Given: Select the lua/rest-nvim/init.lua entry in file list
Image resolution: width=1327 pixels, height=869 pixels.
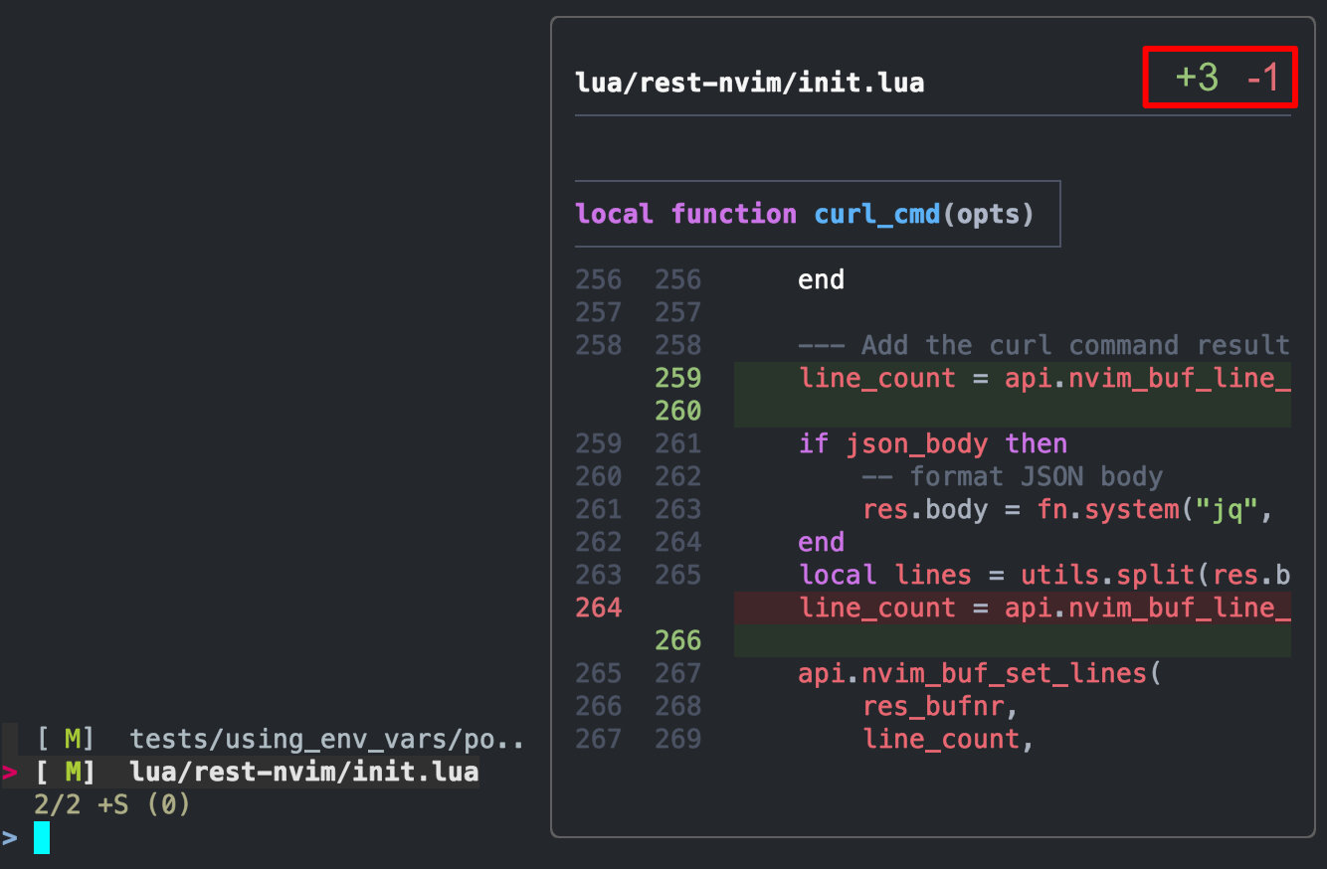Looking at the screenshot, I should click(x=304, y=772).
